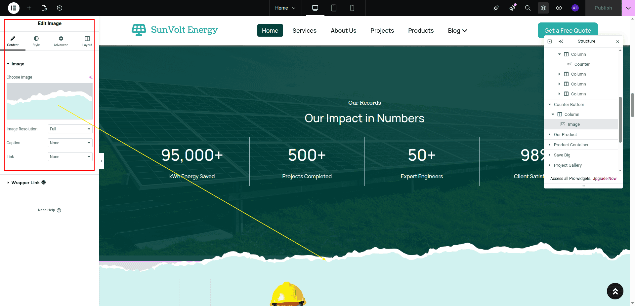Click the chosen image preview thumbnail

50,101
